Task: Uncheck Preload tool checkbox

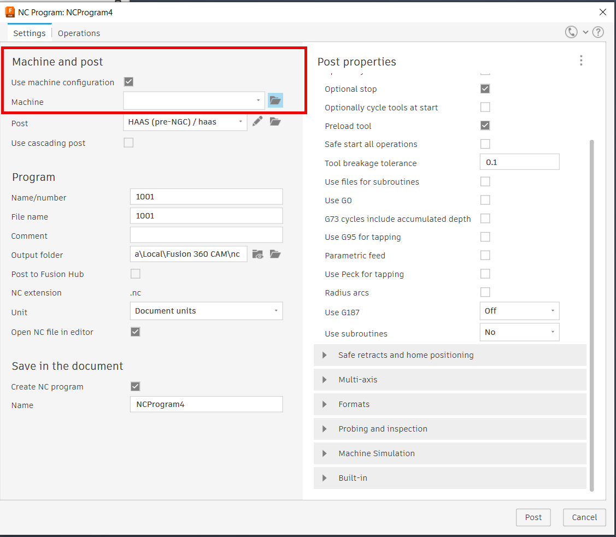Action: [485, 126]
